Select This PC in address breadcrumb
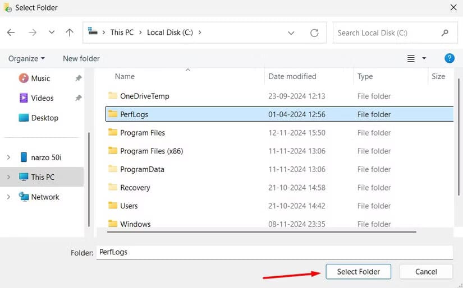The image size is (463, 288). [122, 32]
